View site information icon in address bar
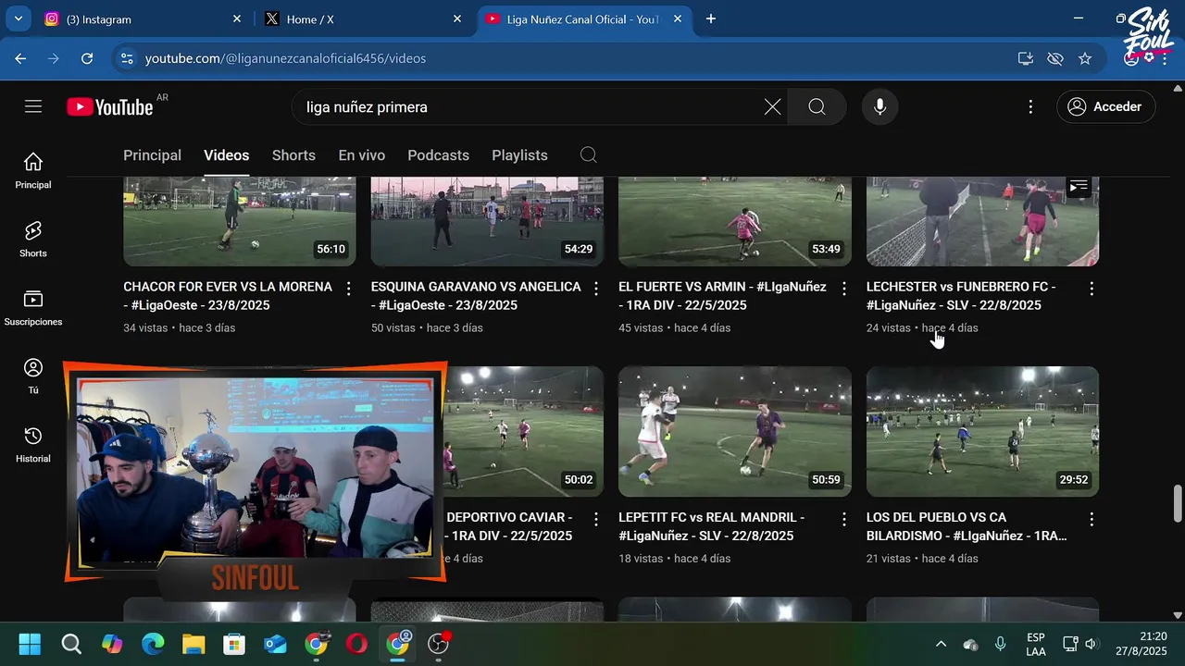1185x666 pixels. pos(128,58)
